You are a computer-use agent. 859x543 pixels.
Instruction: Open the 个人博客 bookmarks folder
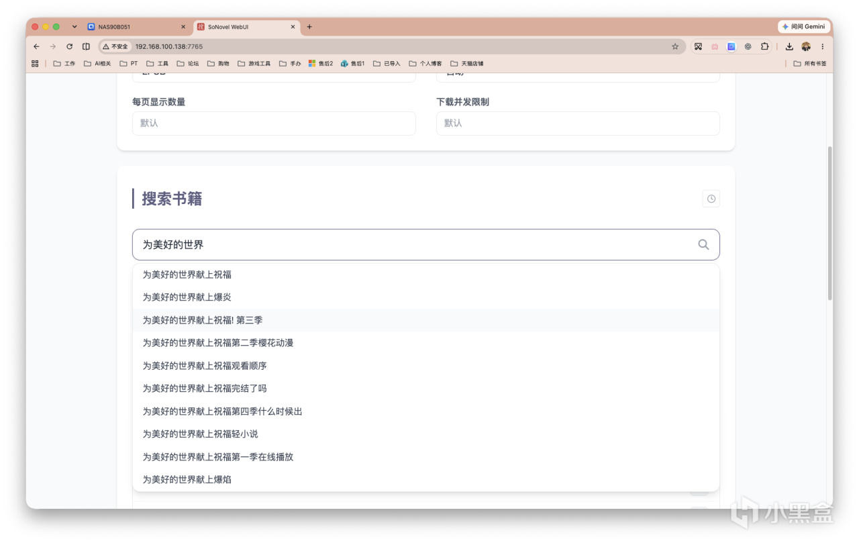[425, 63]
